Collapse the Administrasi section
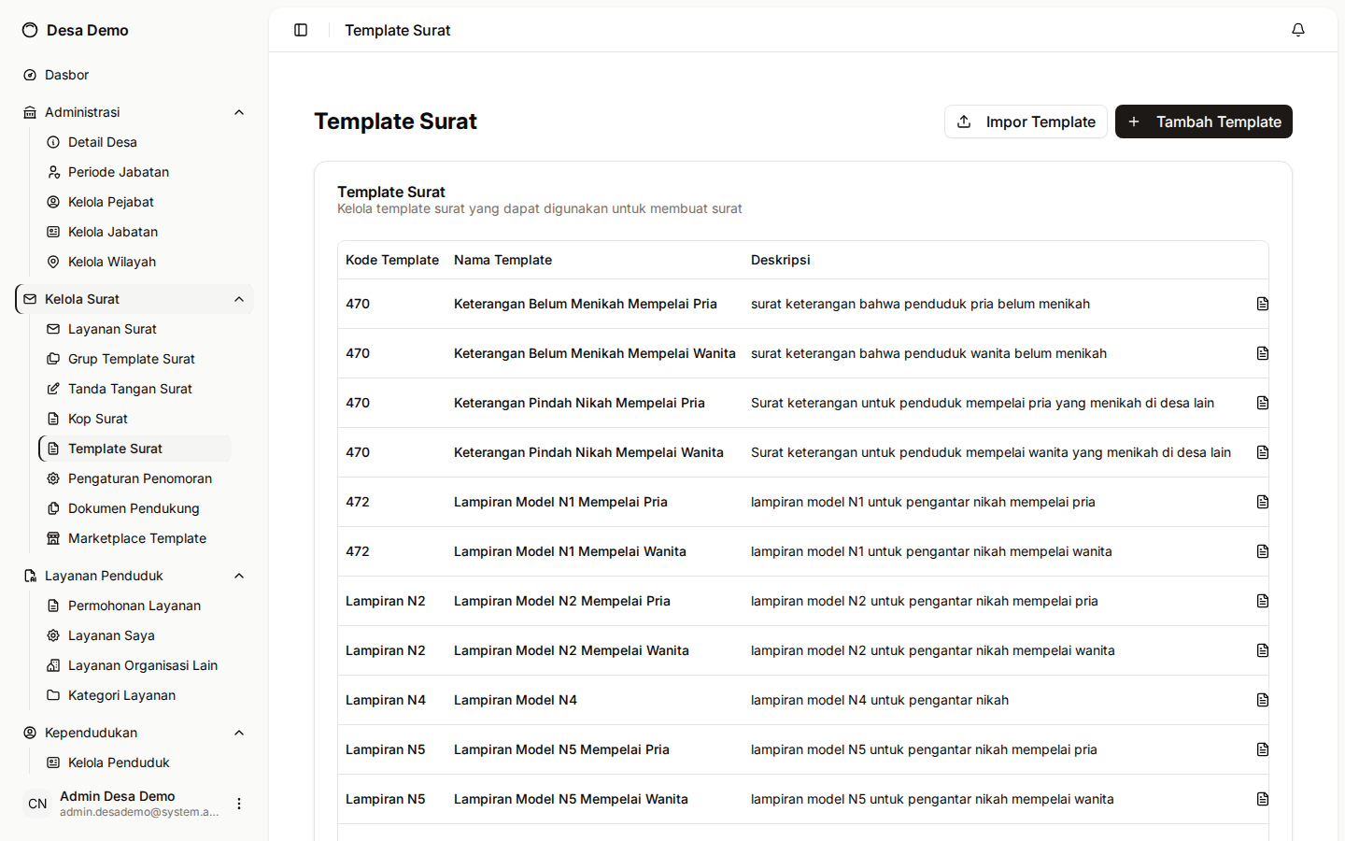This screenshot has height=841, width=1345. pyautogui.click(x=239, y=112)
